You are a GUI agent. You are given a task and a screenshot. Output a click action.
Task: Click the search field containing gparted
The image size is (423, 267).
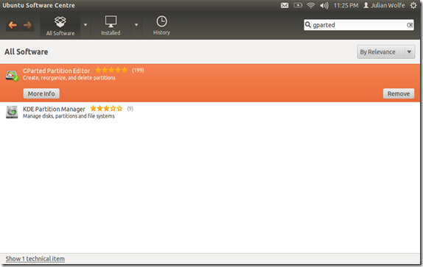pos(359,25)
